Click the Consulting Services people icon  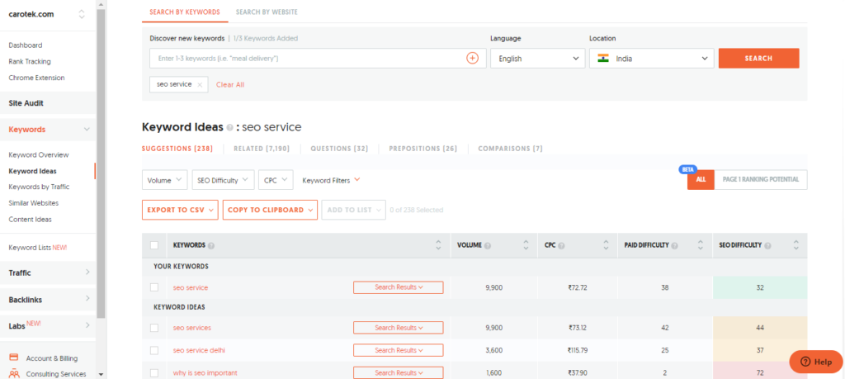click(14, 373)
